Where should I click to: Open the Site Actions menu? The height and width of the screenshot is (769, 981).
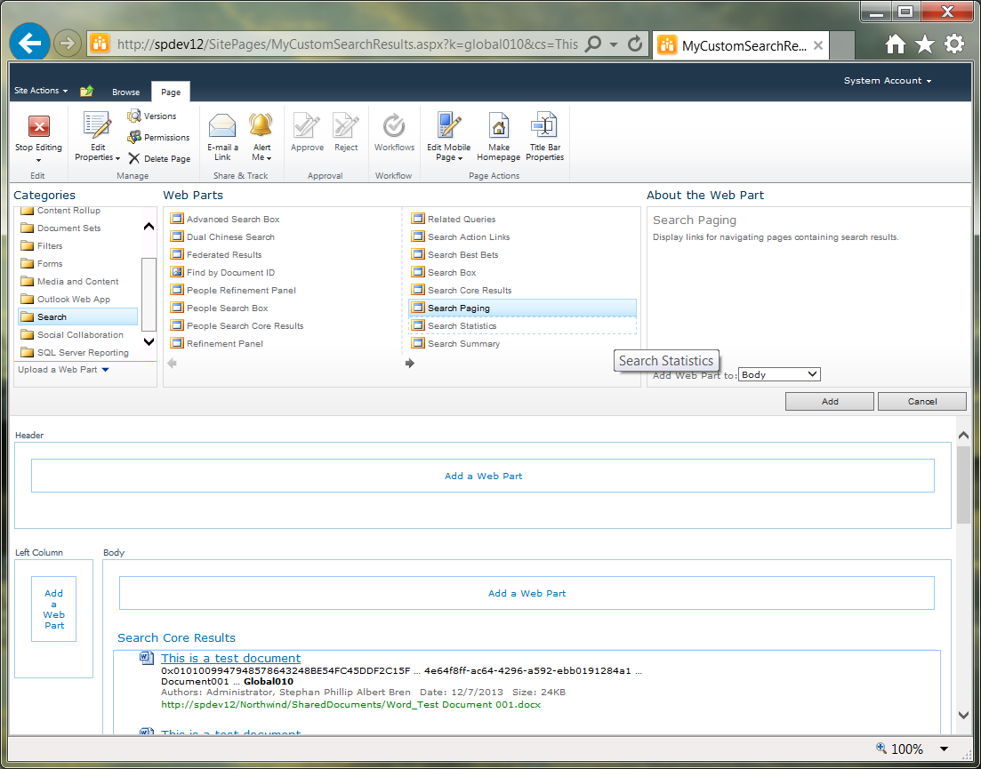pyautogui.click(x=41, y=91)
